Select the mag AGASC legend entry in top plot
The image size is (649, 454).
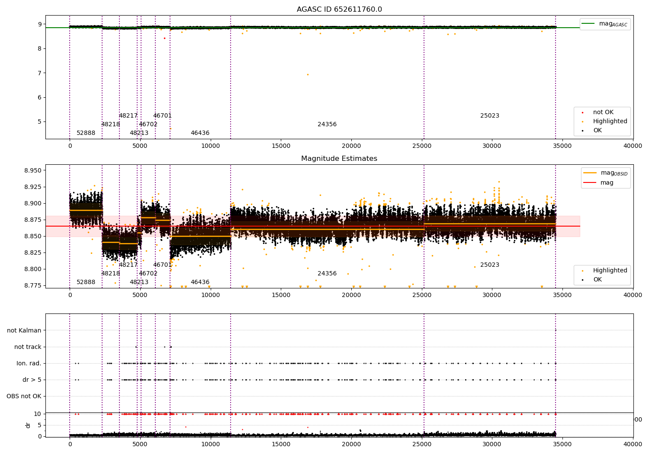click(605, 24)
